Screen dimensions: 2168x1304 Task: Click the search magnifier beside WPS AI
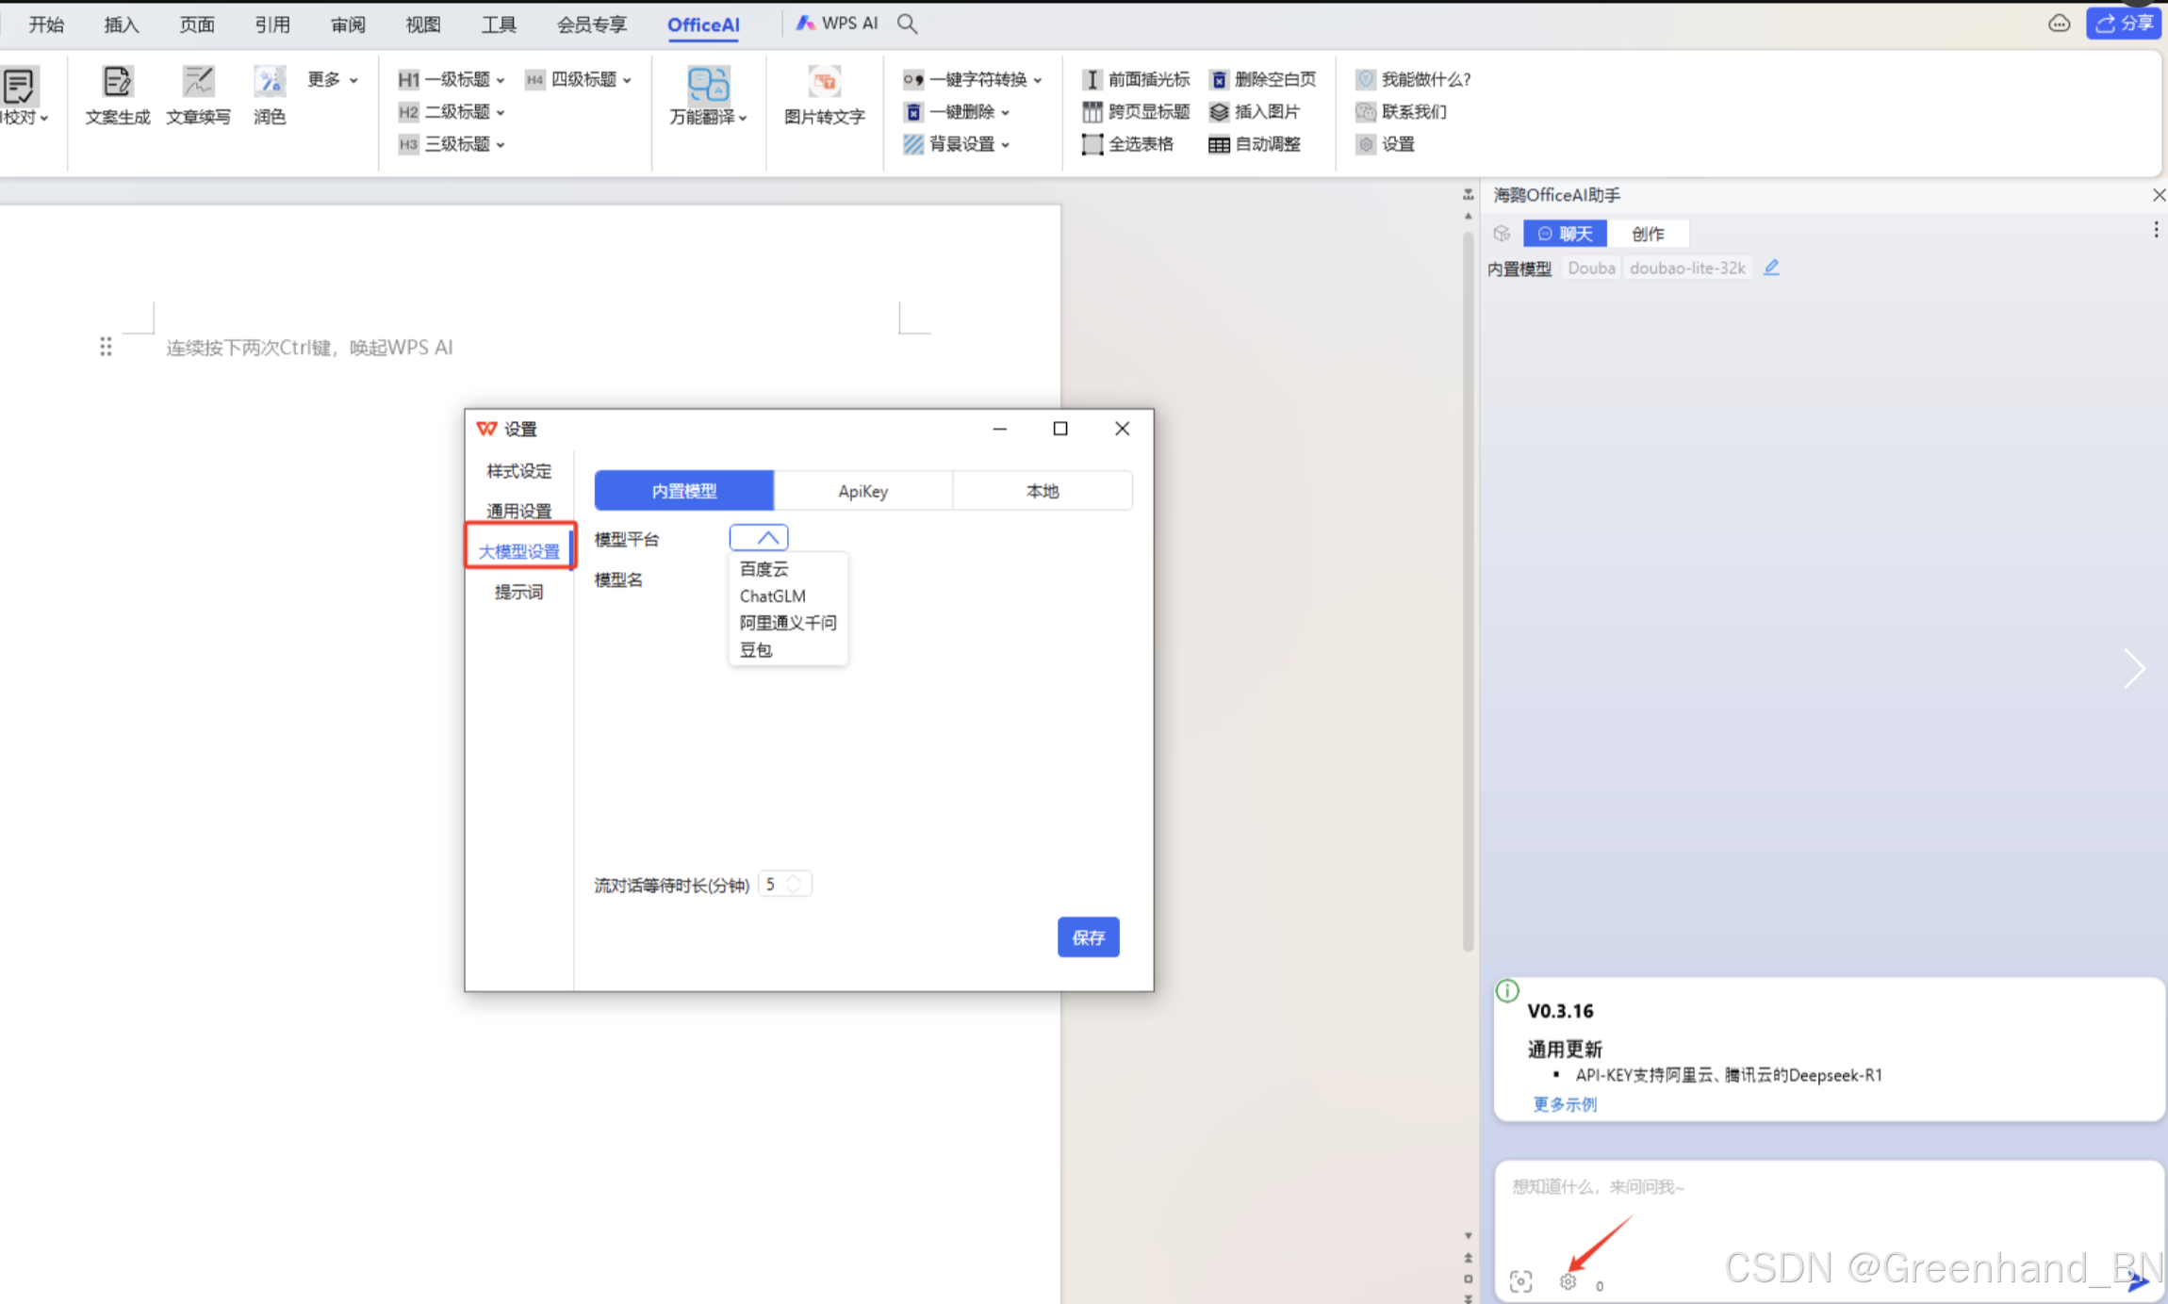pyautogui.click(x=907, y=24)
